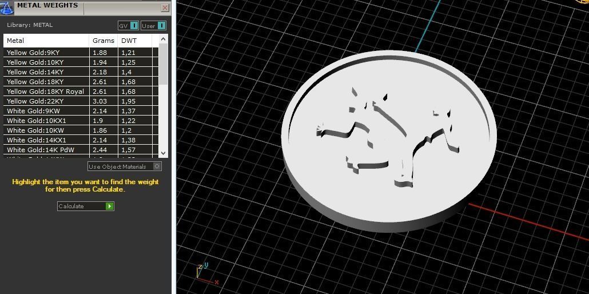Toggle the GV library button
Image resolution: width=589 pixels, height=294 pixels.
point(128,26)
